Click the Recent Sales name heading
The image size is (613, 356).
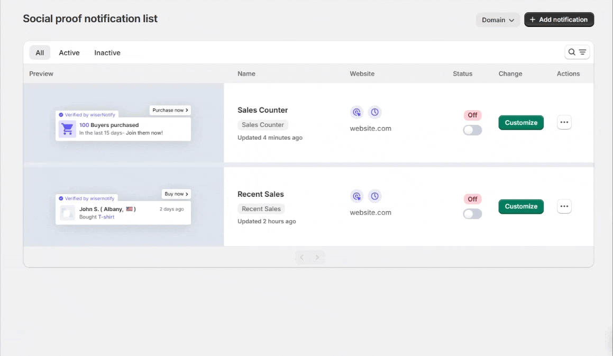(261, 195)
